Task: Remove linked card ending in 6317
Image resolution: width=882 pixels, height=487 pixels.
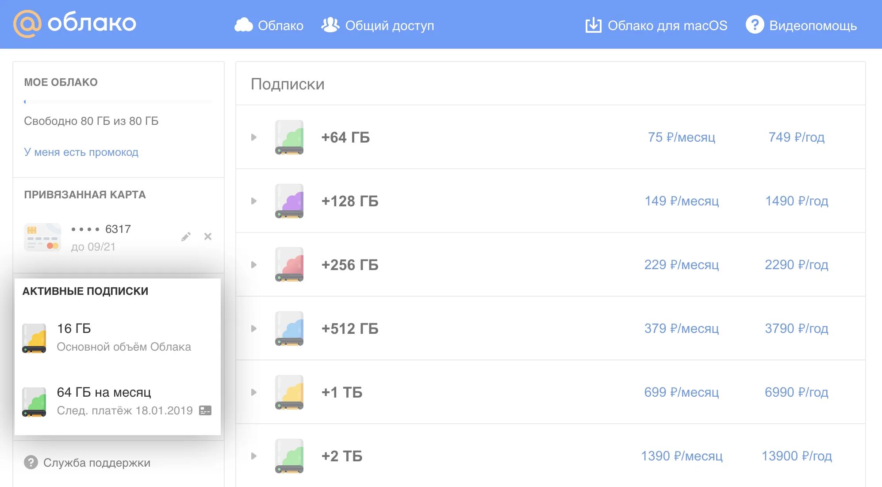Action: coord(207,236)
